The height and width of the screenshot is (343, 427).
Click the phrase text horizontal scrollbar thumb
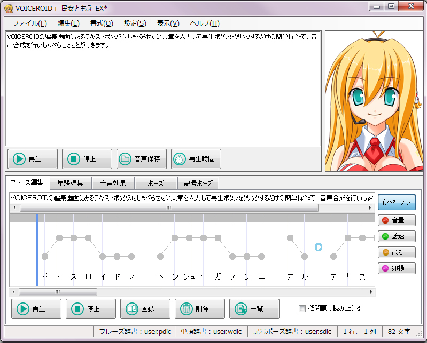(x=169, y=208)
